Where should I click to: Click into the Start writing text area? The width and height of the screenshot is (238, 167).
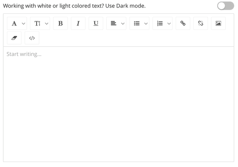[119, 104]
